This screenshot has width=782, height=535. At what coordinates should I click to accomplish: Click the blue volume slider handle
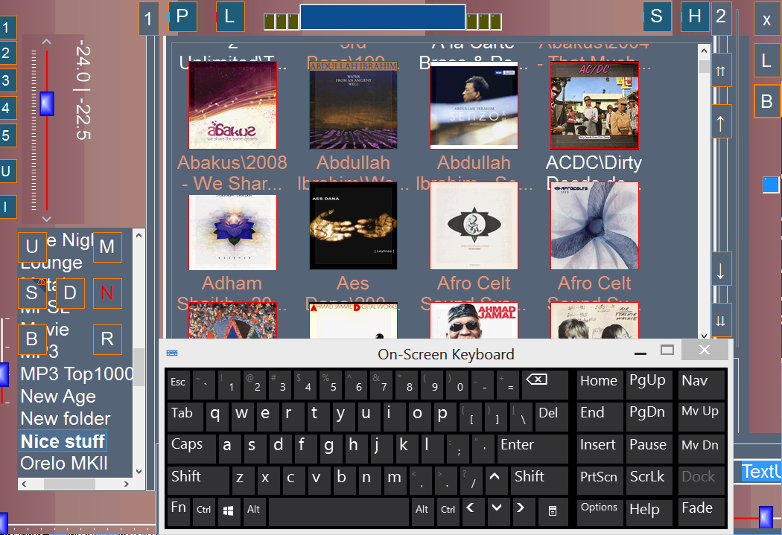[x=47, y=103]
